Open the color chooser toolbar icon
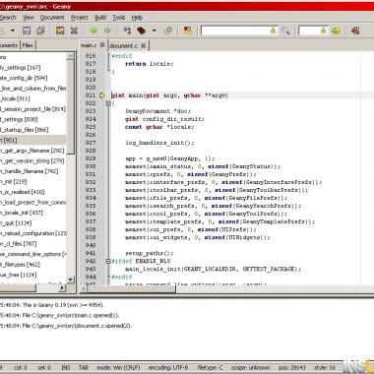The width and height of the screenshot is (374, 374). pyautogui.click(x=187, y=31)
